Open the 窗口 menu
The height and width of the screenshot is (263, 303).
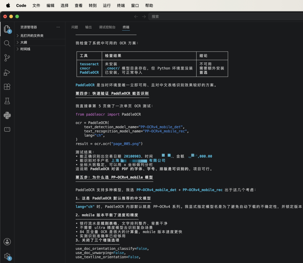(x=135, y=5)
